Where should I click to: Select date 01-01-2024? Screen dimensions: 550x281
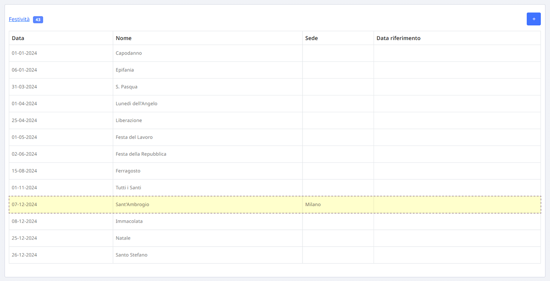pyautogui.click(x=24, y=53)
